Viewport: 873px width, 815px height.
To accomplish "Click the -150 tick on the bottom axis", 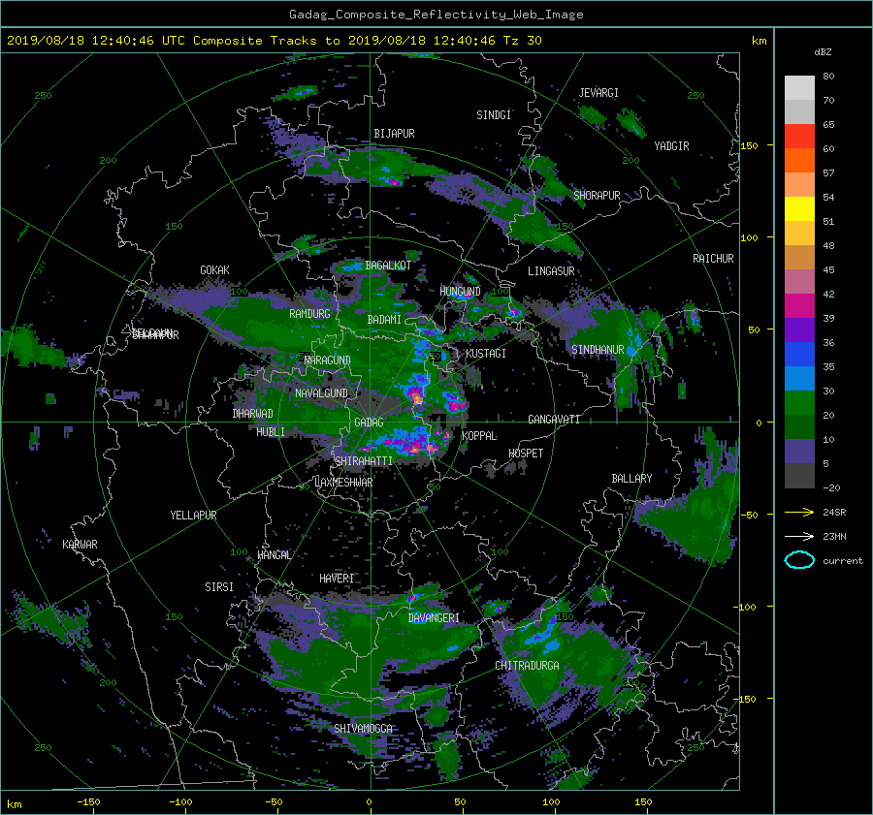I will coord(88,801).
